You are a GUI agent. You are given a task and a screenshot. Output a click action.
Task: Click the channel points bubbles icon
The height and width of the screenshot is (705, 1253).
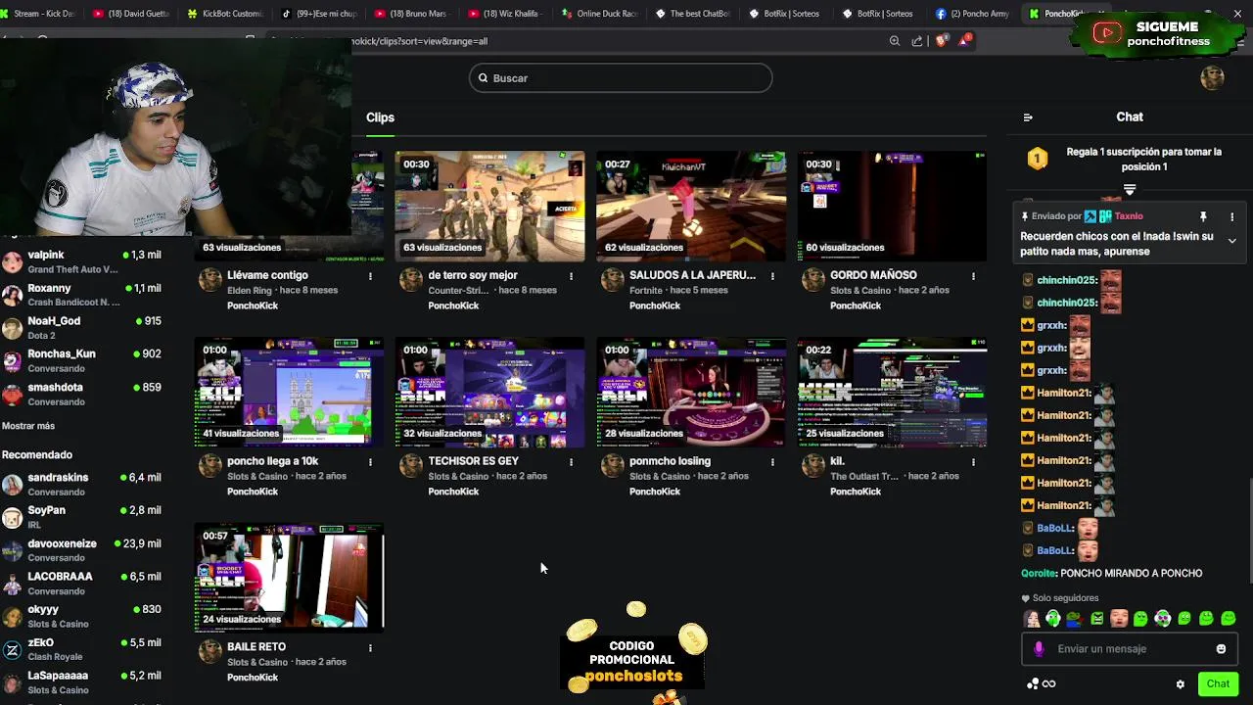click(x=1032, y=684)
